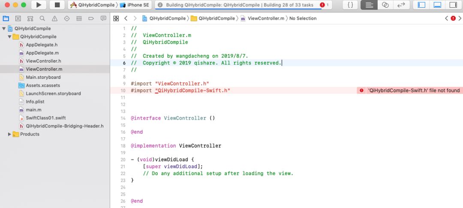Open the related items grid menu
Viewport: 463px width, 208px height.
click(x=116, y=18)
